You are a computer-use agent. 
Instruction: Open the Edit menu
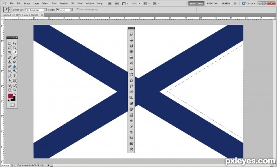(x=18, y=3)
